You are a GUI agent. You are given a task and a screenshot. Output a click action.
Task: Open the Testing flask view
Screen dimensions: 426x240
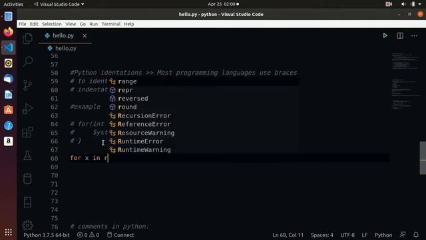click(27, 155)
